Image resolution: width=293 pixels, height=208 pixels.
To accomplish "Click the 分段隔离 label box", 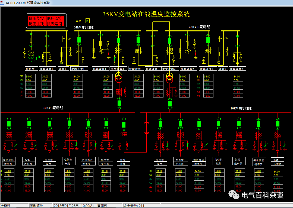I will (x=153, y=69).
